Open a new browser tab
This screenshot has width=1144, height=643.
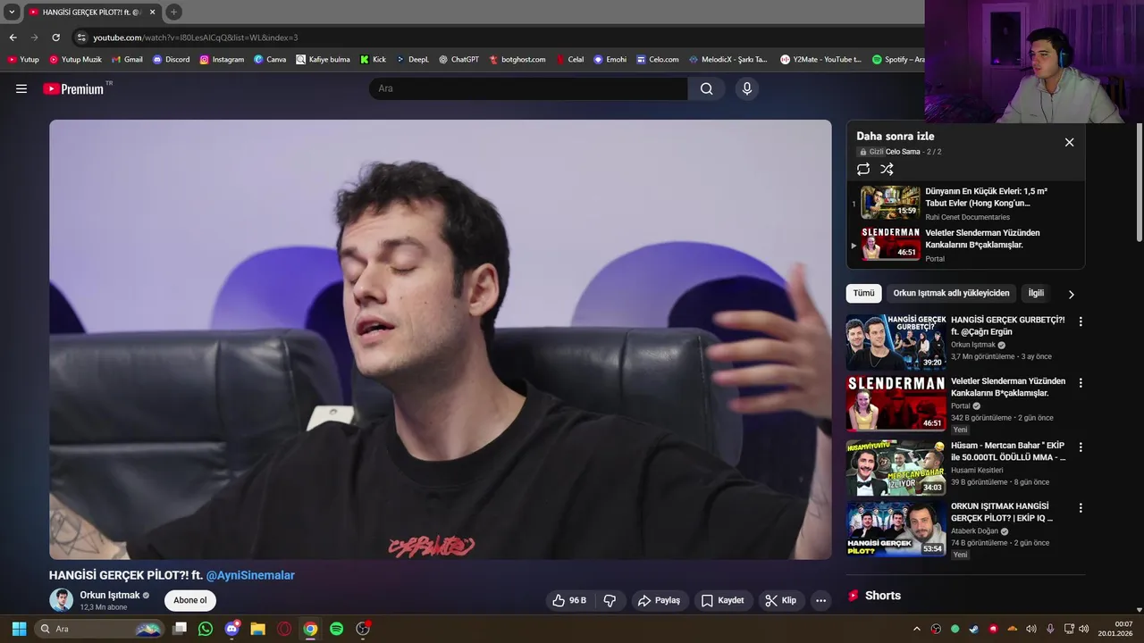coord(173,12)
